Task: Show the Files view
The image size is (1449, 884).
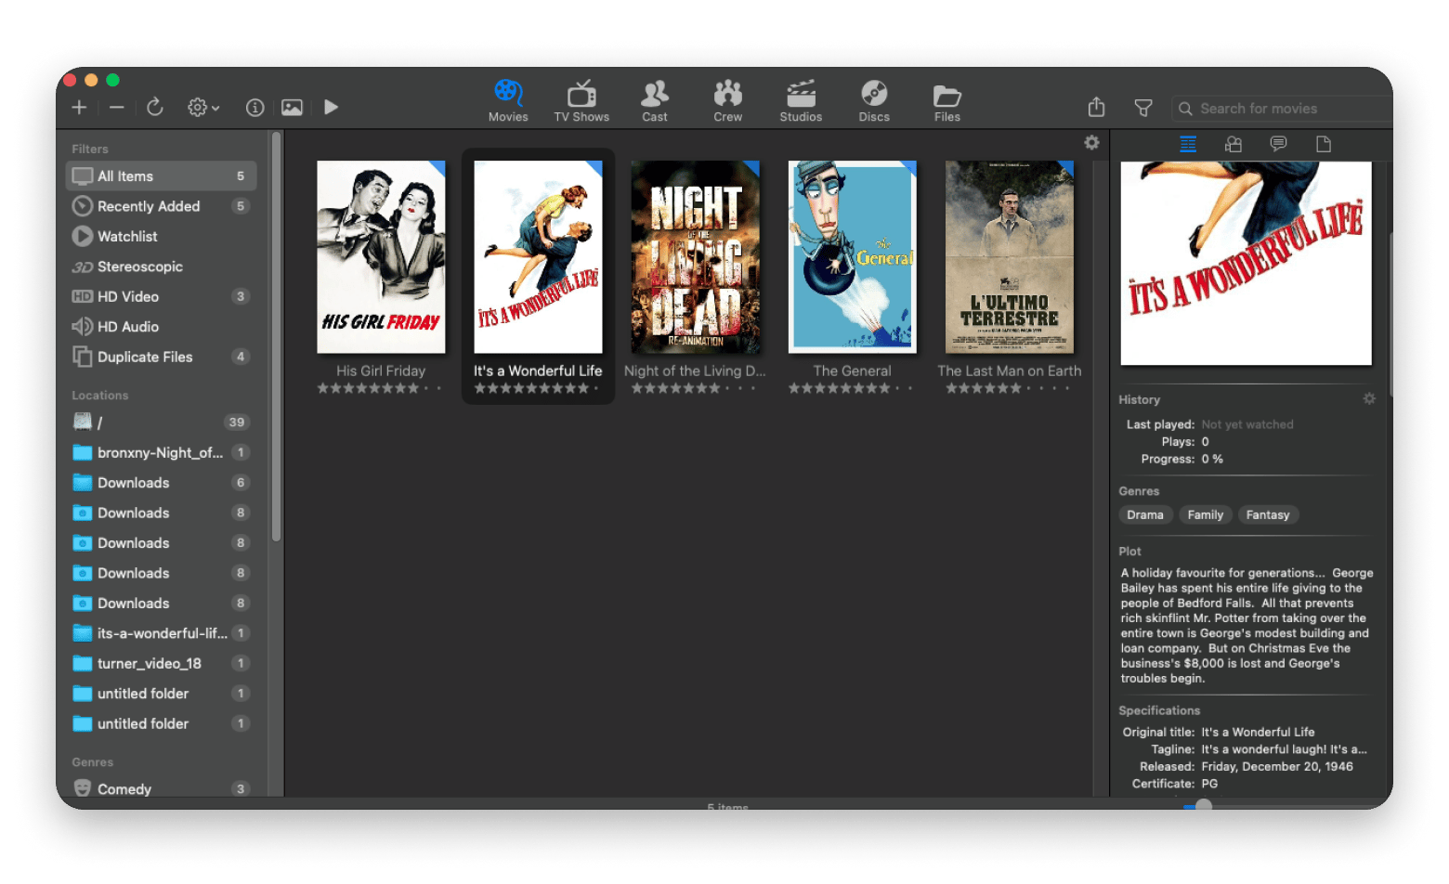Action: (x=946, y=100)
